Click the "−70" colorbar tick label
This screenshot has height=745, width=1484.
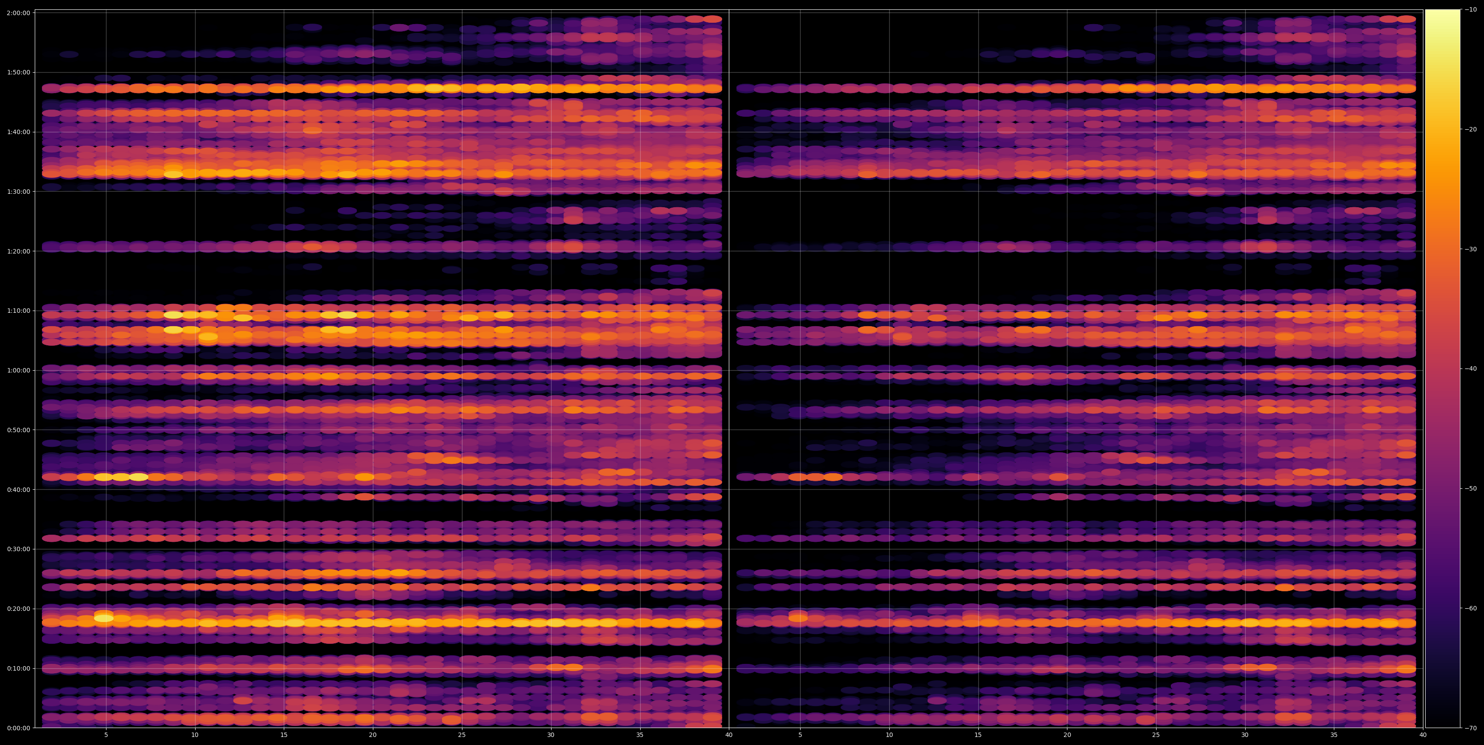click(x=1471, y=728)
